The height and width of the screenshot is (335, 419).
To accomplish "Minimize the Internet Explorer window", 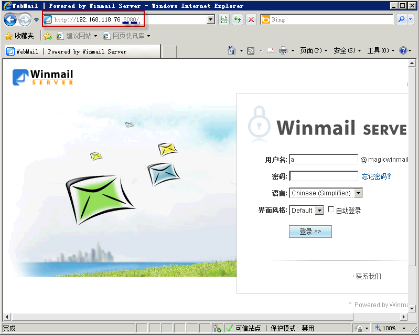I will 394,6.
